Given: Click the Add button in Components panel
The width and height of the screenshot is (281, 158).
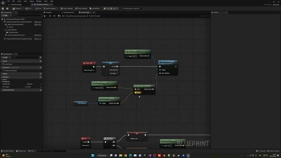Looking at the screenshot, I should pyautogui.click(x=5, y=16).
